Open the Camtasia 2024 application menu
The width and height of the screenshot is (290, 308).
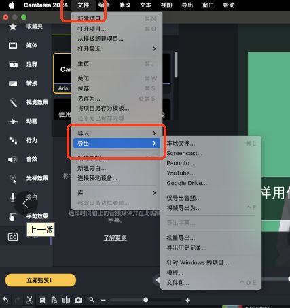46,5
